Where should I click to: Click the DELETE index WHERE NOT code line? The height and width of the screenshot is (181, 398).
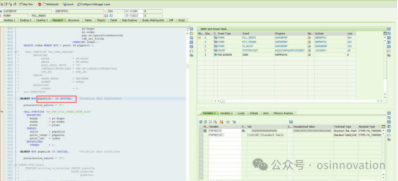tap(59, 45)
